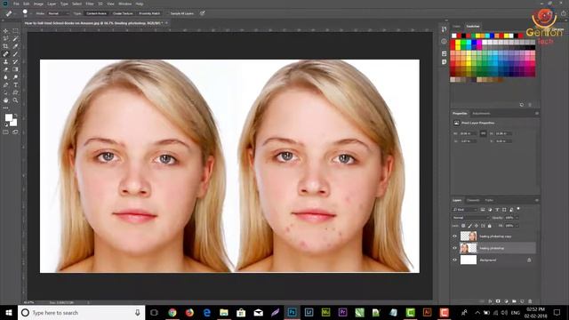Set the foreground color swatch
Image resolution: width=569 pixels, height=320 pixels.
(x=8, y=117)
